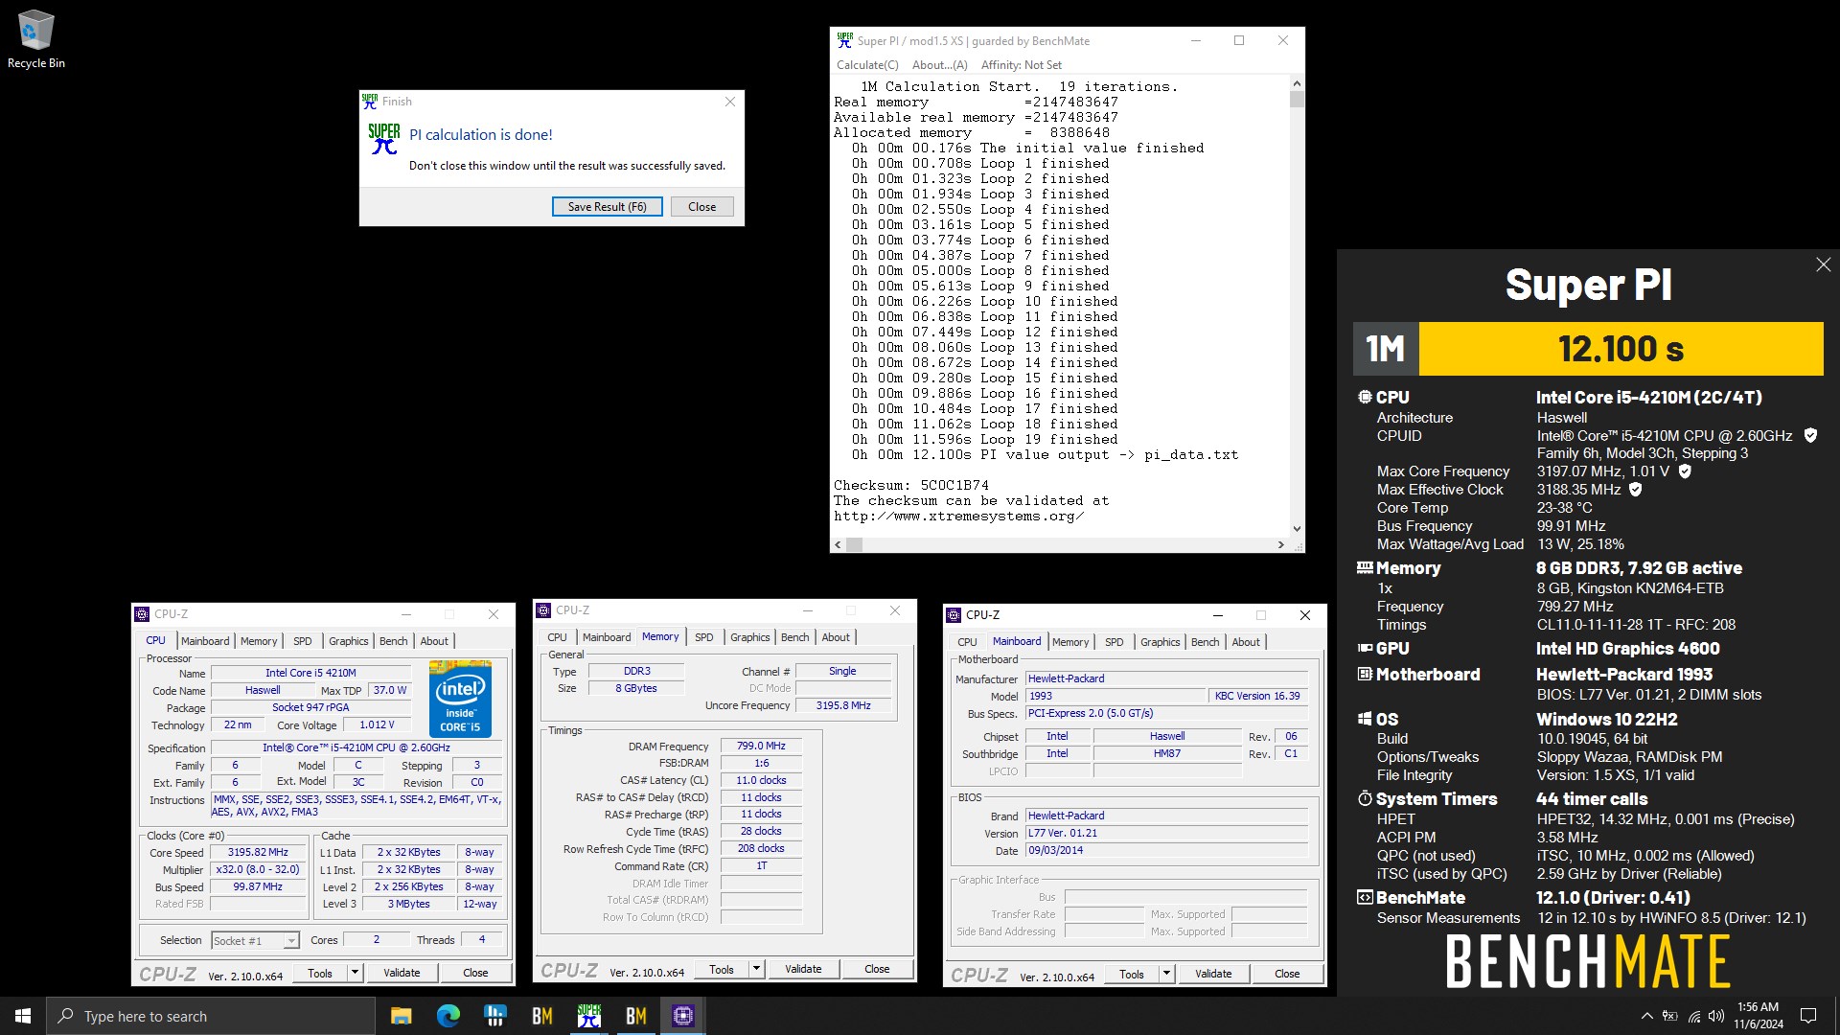Open the notification center icon
The height and width of the screenshot is (1035, 1840).
[x=1808, y=1016]
